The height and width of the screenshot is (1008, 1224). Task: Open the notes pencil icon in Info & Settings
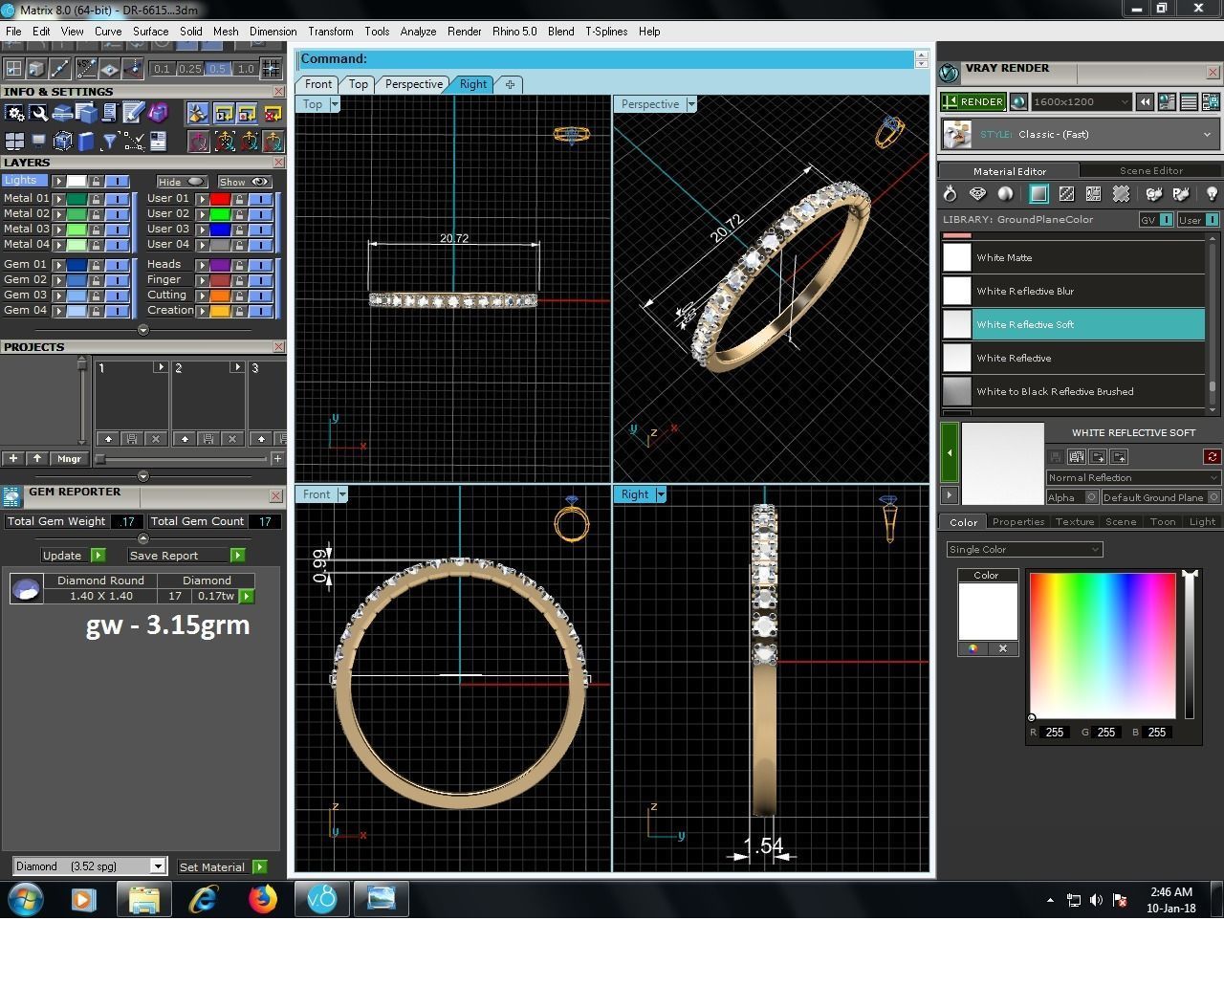click(134, 113)
